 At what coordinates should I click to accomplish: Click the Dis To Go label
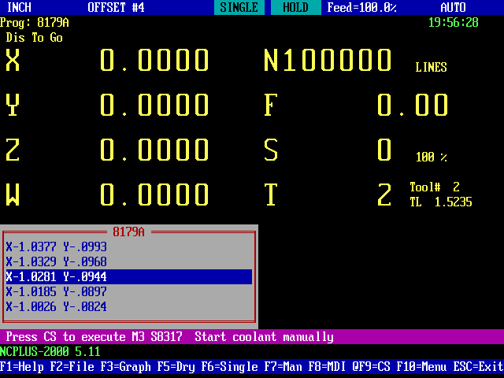(35, 38)
